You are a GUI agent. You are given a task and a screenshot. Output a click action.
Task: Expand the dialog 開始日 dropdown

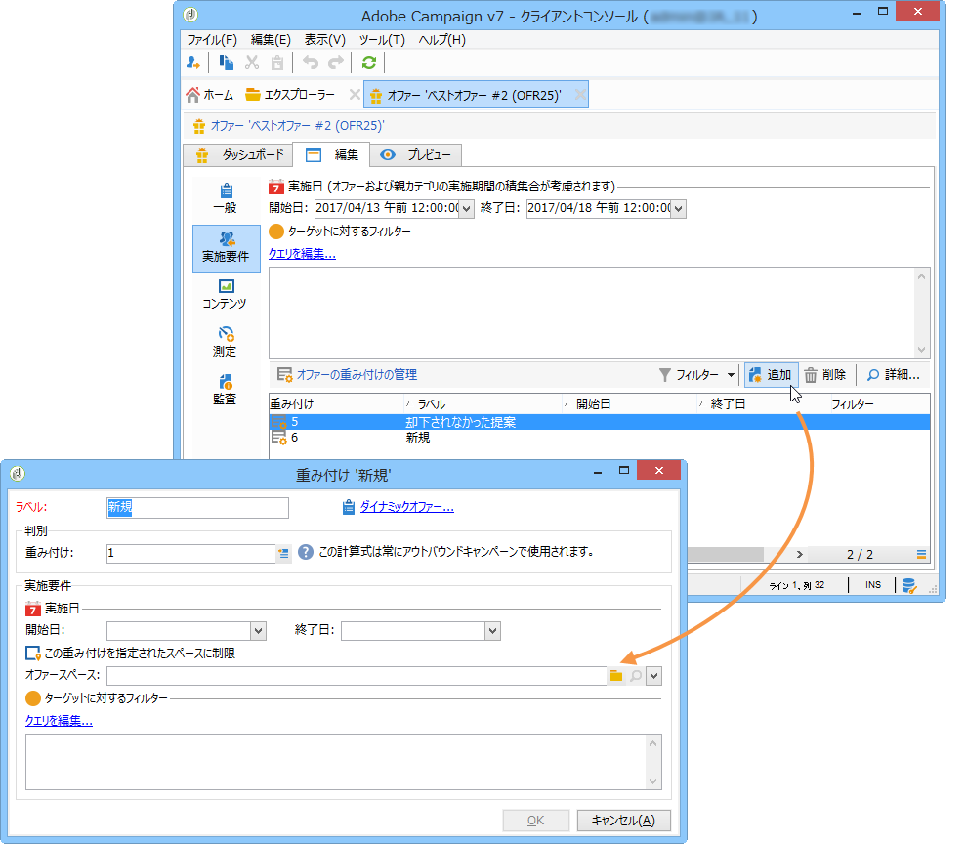click(259, 631)
